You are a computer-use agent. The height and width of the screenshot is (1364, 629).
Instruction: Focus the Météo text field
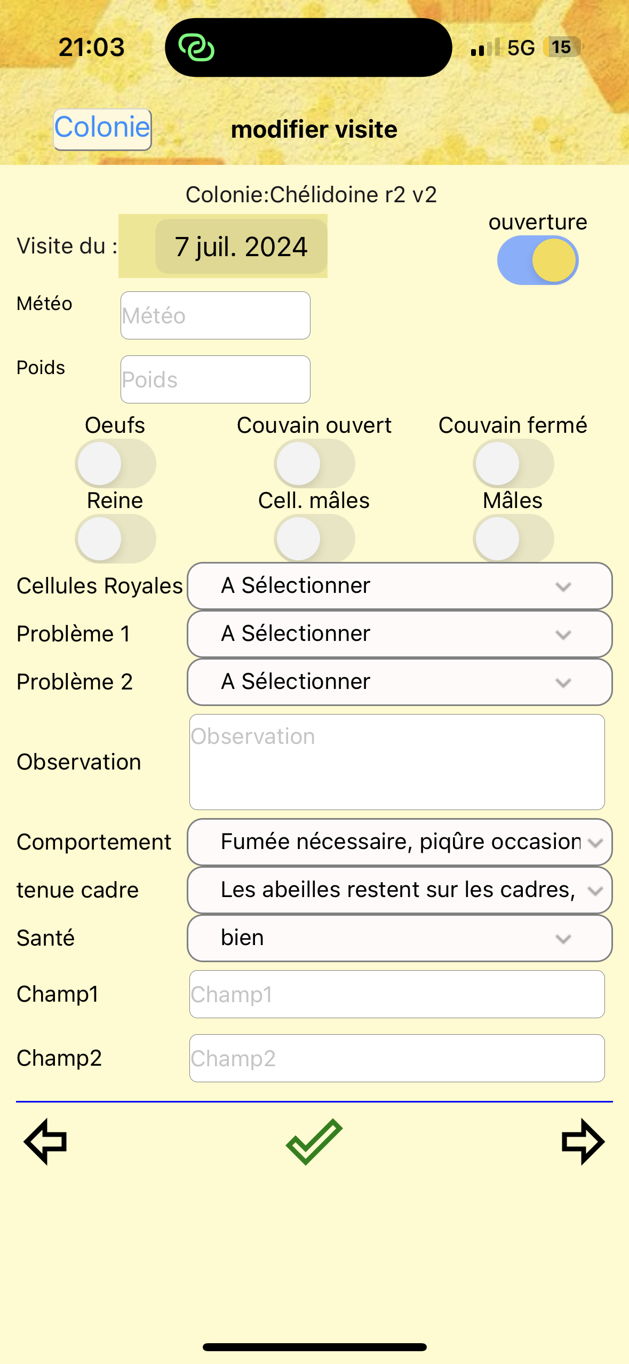coord(216,315)
